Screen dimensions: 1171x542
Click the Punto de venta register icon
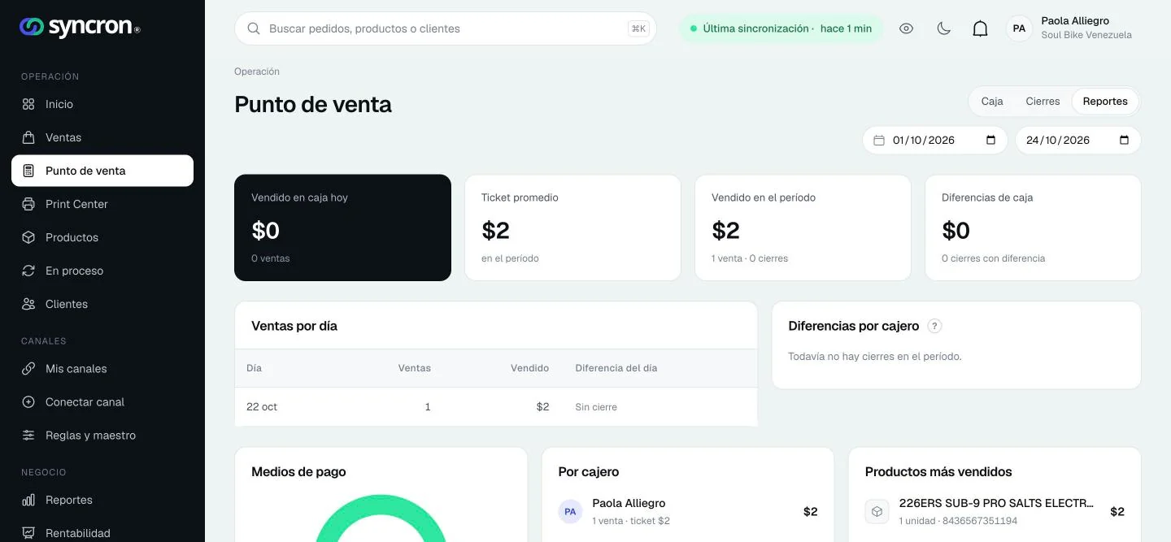28,171
